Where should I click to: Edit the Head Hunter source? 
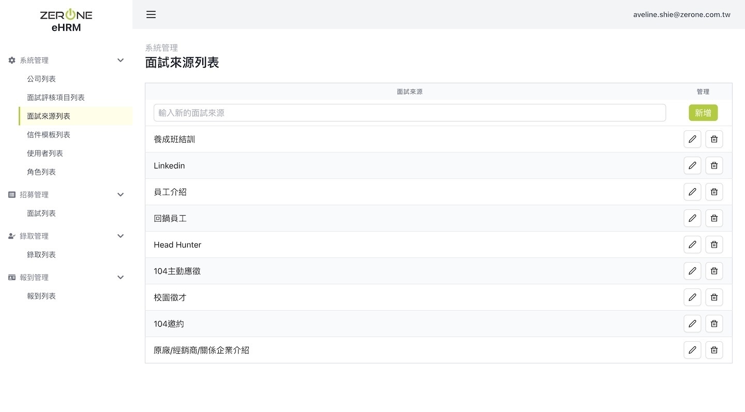[692, 245]
